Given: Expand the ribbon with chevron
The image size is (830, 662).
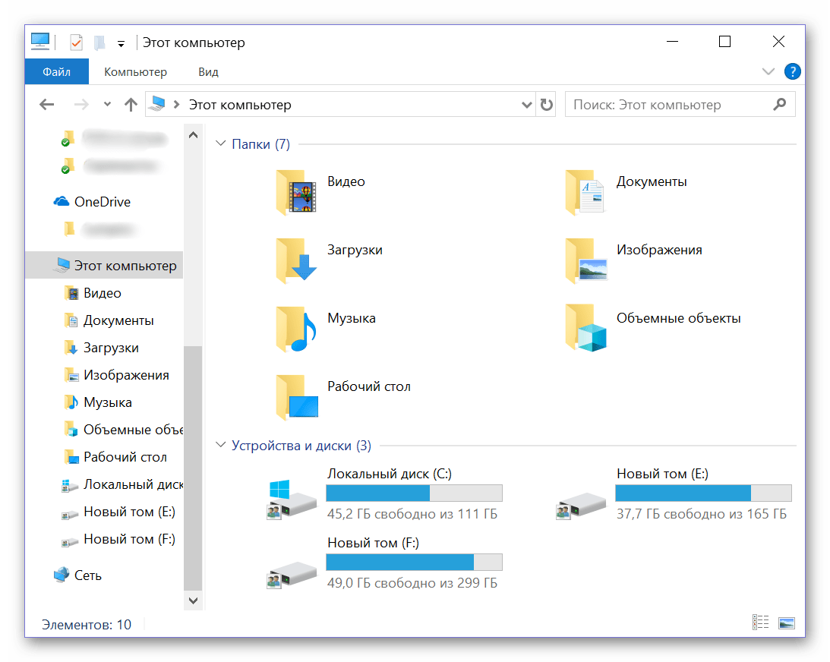Looking at the screenshot, I should (768, 72).
